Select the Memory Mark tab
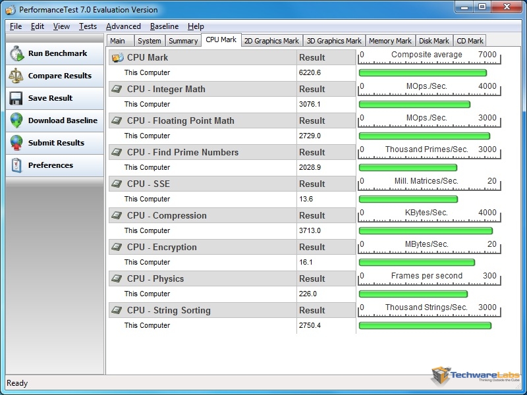Viewport: 527px width, 395px height. point(390,41)
